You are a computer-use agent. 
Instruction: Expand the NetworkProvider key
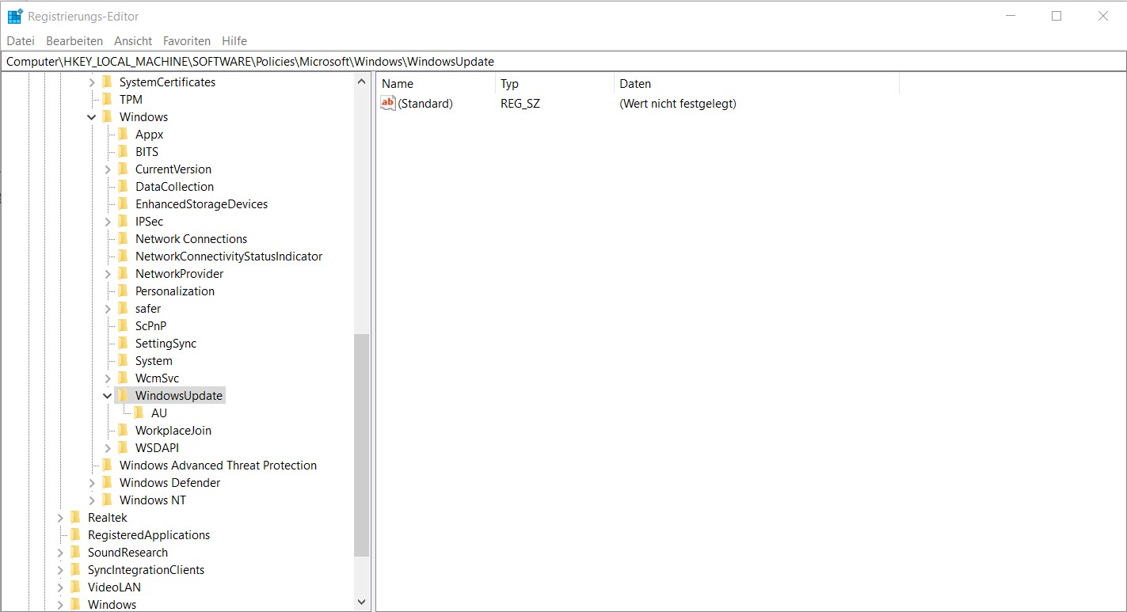pyautogui.click(x=108, y=274)
